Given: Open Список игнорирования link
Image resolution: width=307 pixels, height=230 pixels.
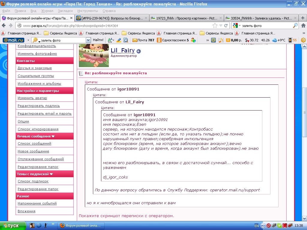Looking at the screenshot, I should [x=38, y=129].
